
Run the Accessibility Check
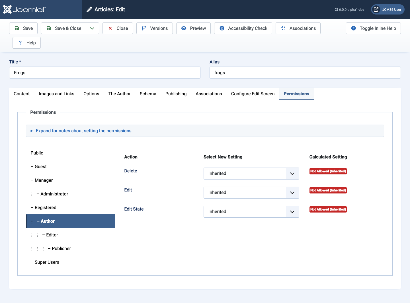(243, 28)
